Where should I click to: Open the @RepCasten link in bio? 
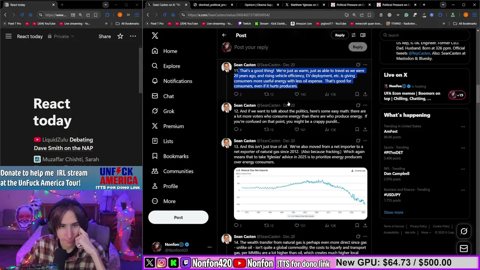tap(419, 53)
